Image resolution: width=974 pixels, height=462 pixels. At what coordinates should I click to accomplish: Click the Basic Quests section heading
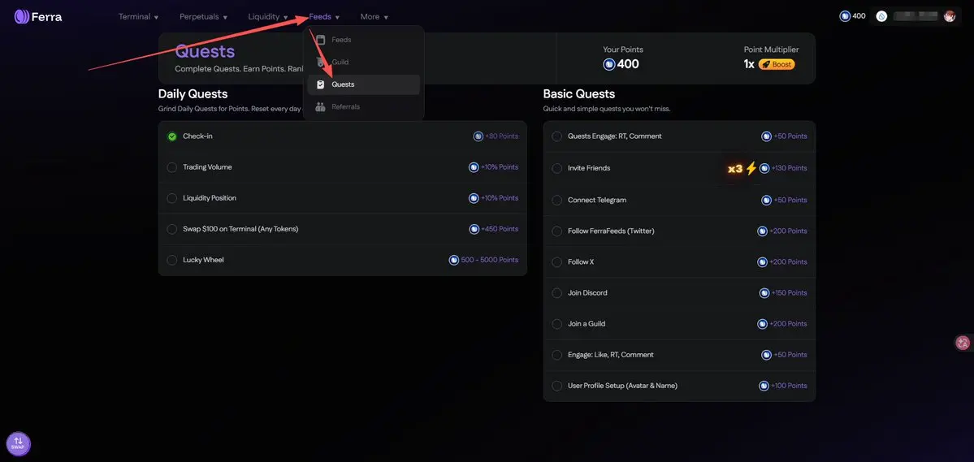pos(579,93)
